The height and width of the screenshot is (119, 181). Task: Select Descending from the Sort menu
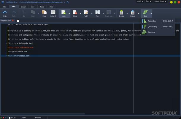158,26
